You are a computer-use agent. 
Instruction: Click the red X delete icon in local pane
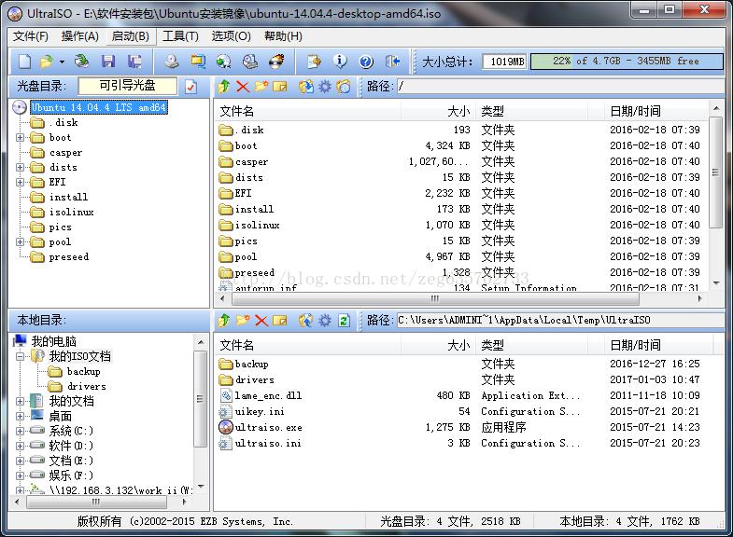[261, 321]
